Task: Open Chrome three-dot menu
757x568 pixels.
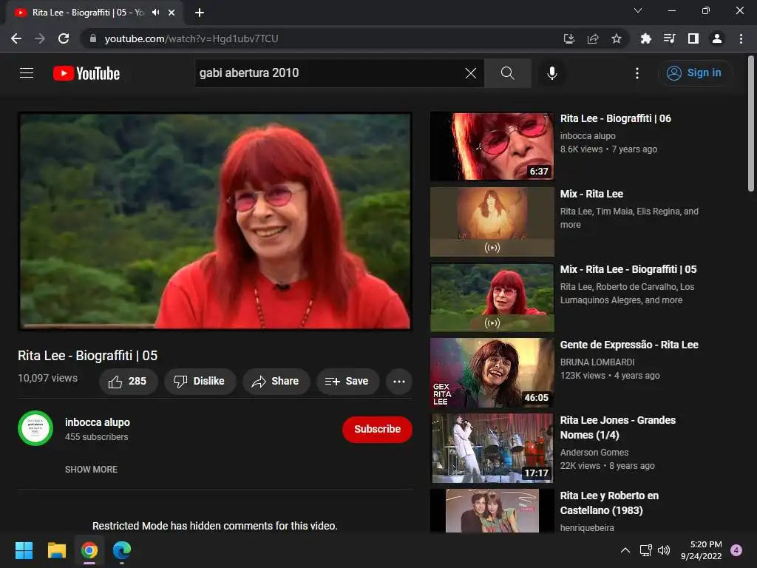Action: tap(741, 38)
